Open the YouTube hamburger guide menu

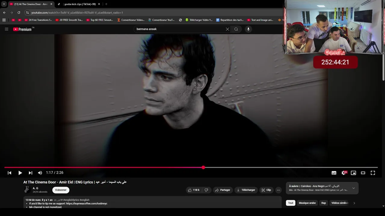tap(6, 29)
